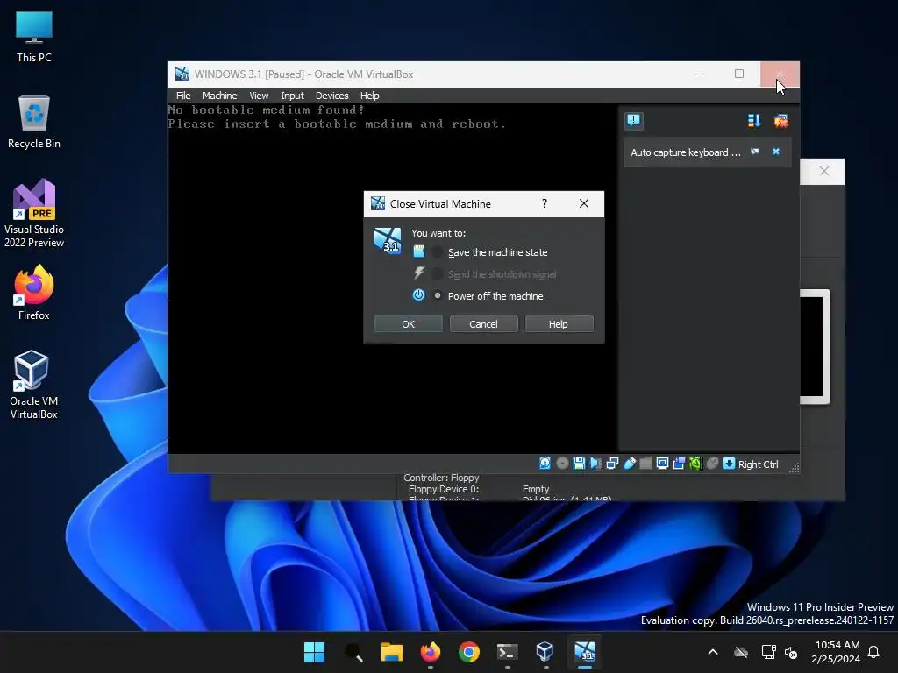The width and height of the screenshot is (898, 673).
Task: Open Firefox from the taskbar
Action: coord(430,652)
